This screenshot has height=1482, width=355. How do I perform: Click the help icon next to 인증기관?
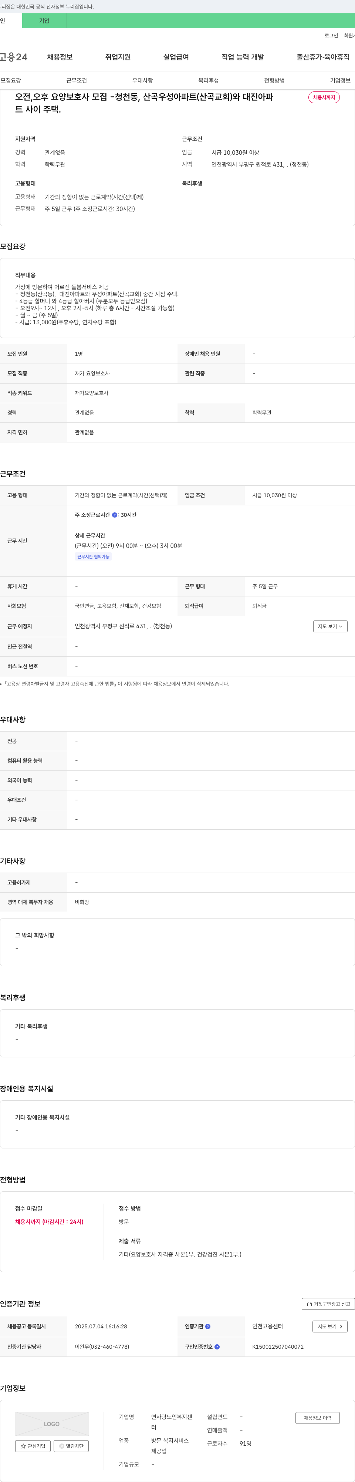pos(208,1326)
